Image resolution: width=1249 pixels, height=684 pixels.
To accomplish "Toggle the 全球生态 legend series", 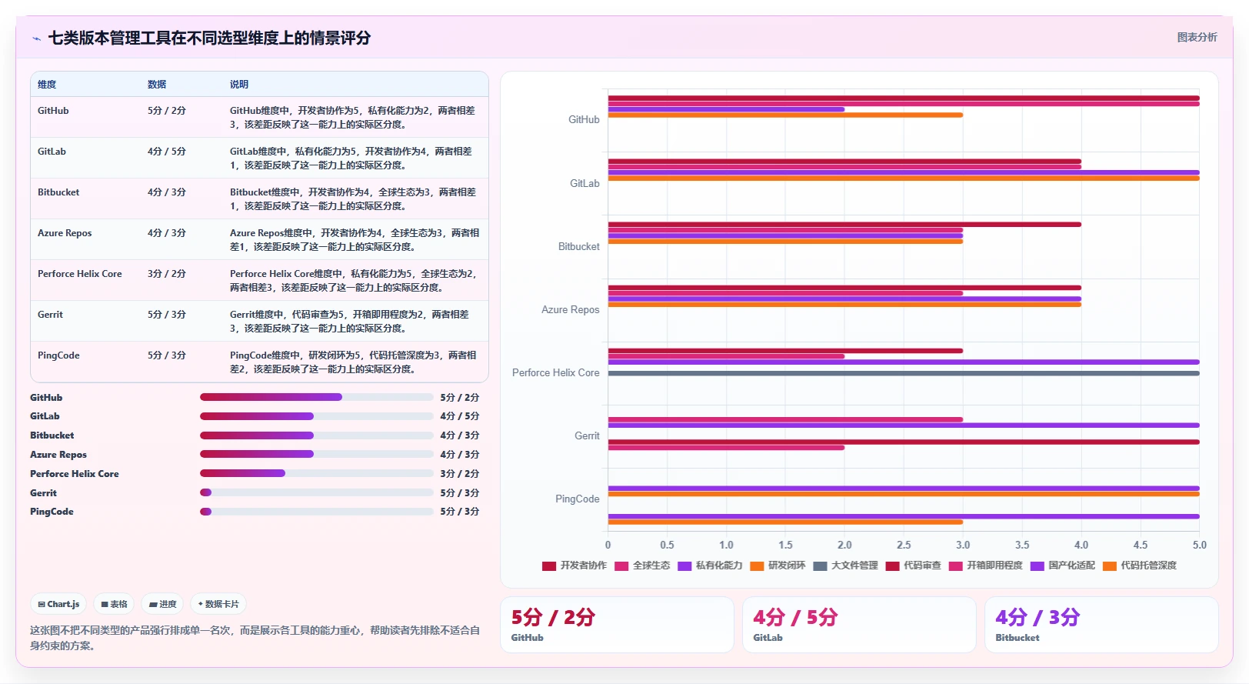I will coord(642,566).
